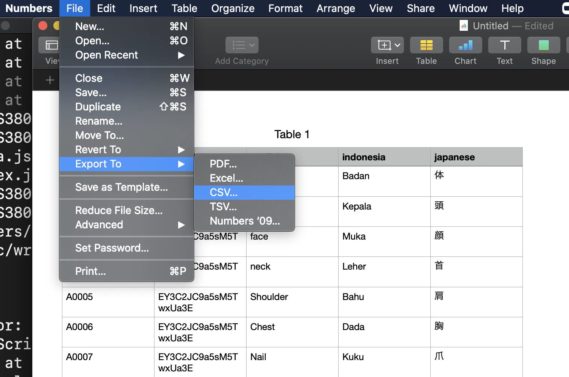Open the Add Category dropdown
The height and width of the screenshot is (377, 569).
242,45
